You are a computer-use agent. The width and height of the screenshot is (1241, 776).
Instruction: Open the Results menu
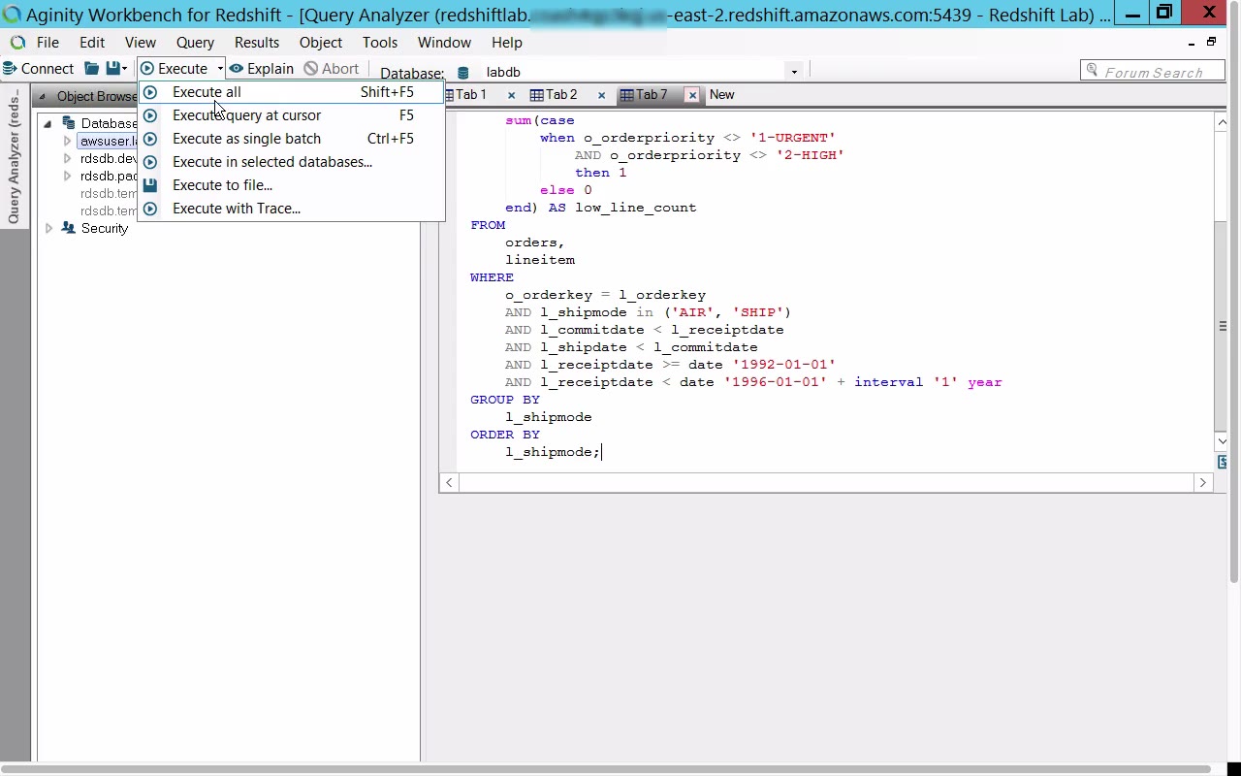click(257, 43)
